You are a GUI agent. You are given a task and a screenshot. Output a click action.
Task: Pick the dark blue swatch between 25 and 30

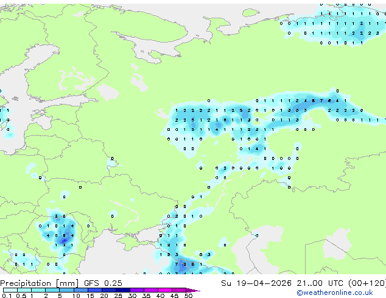point(122,290)
